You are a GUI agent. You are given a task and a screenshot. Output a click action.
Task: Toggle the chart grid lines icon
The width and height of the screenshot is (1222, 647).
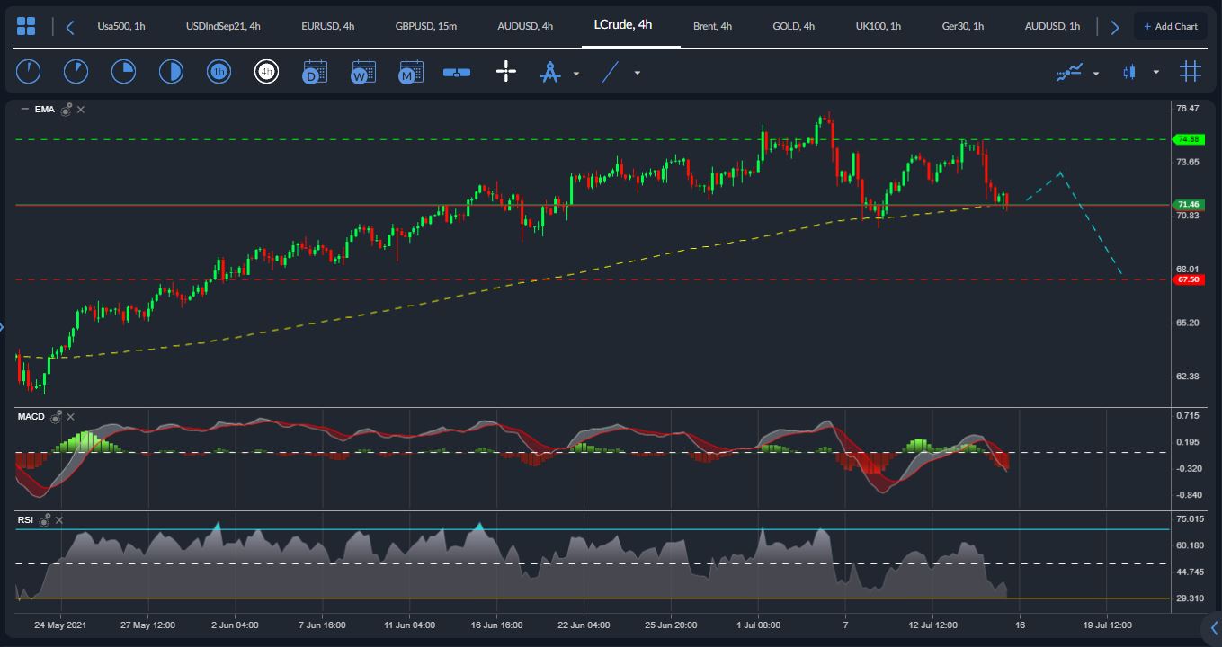pos(1190,72)
